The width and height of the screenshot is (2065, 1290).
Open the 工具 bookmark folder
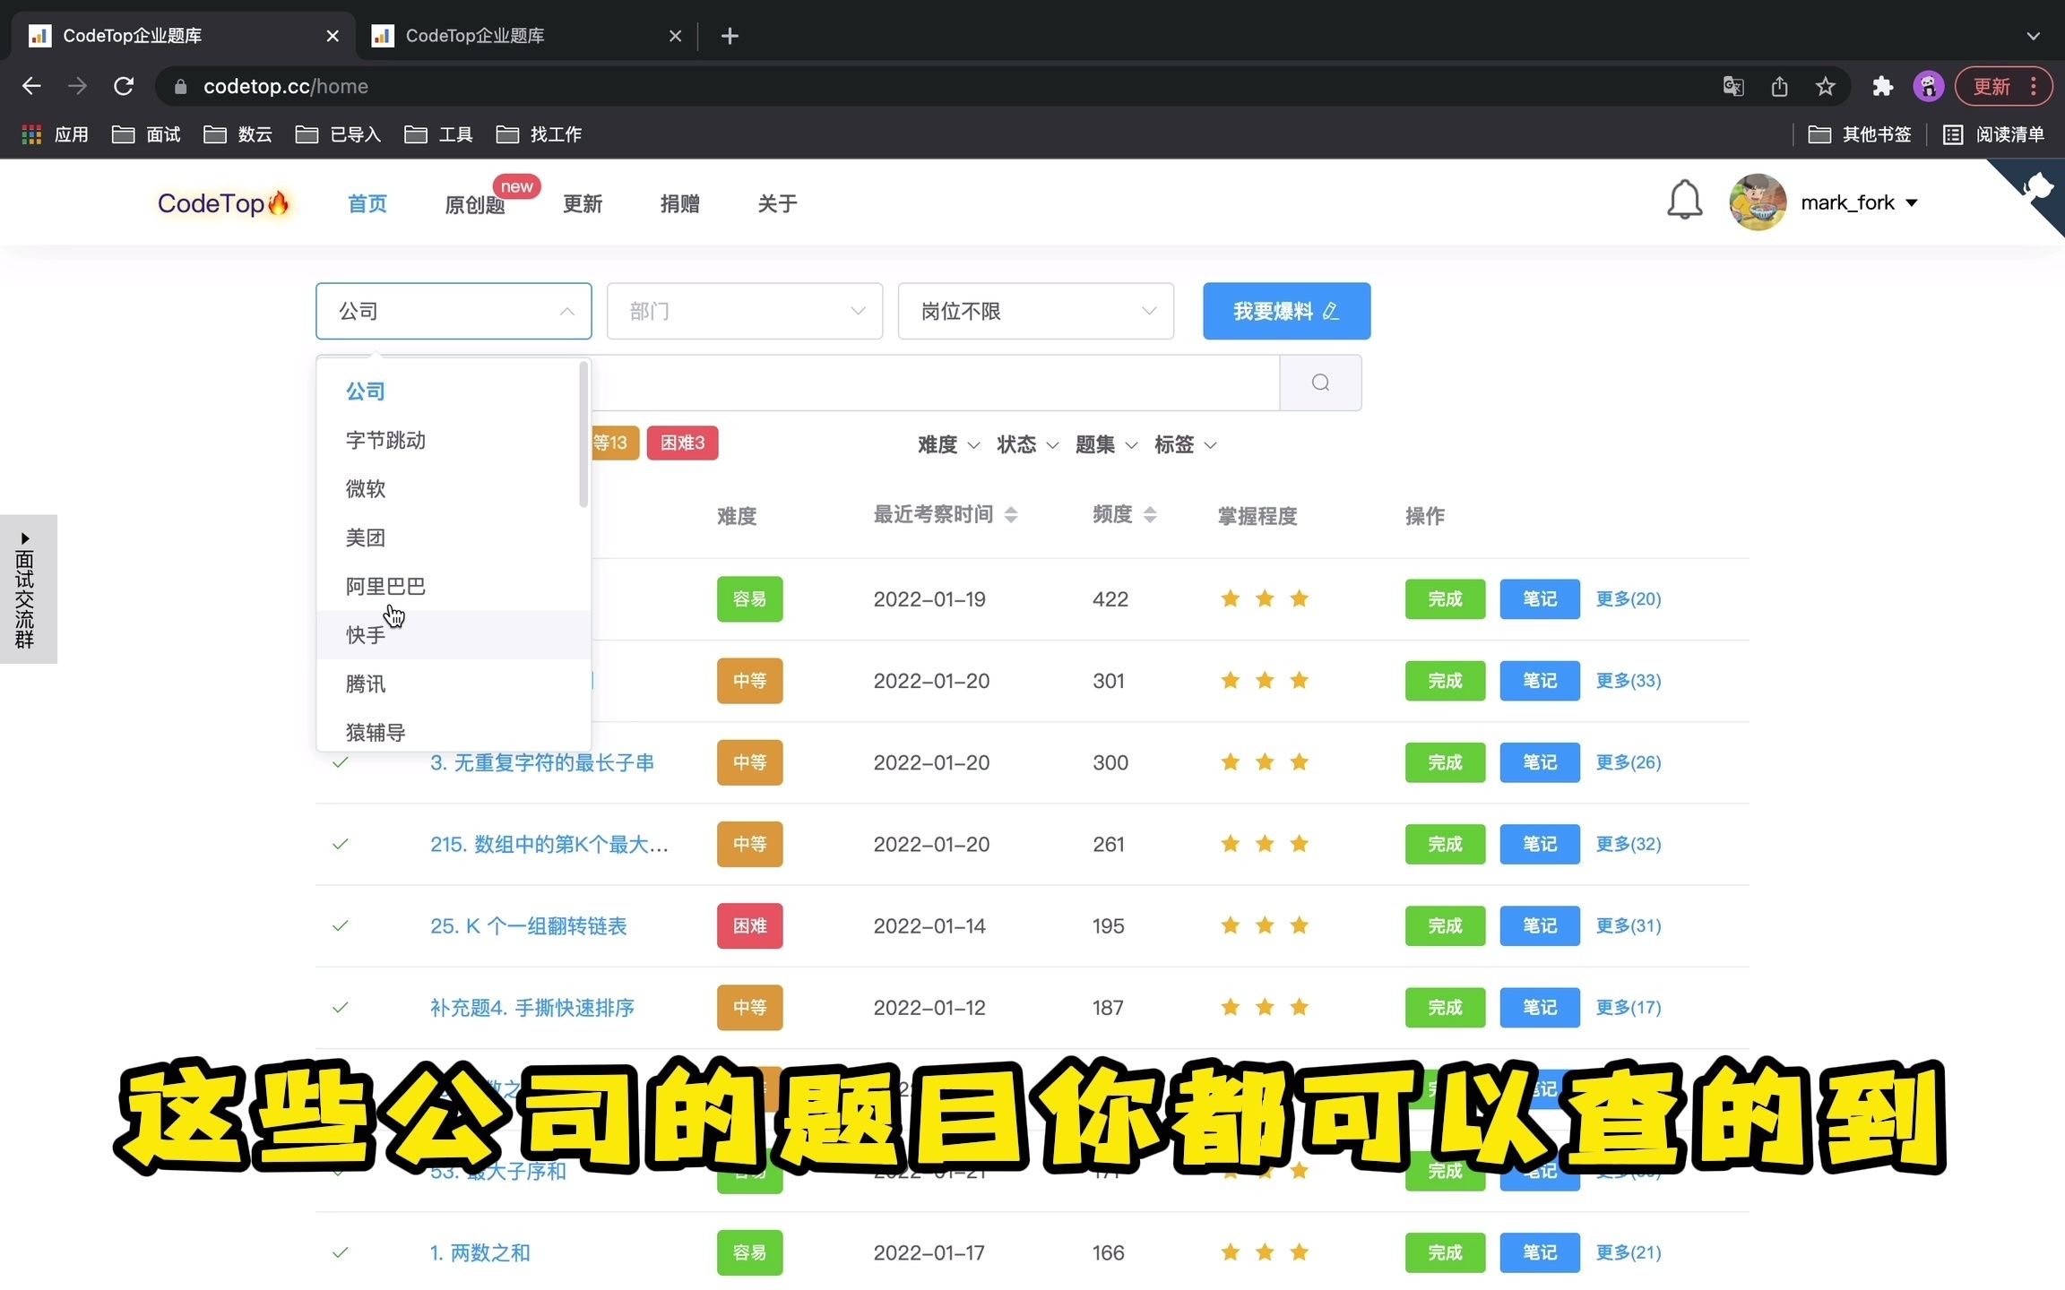pos(438,134)
